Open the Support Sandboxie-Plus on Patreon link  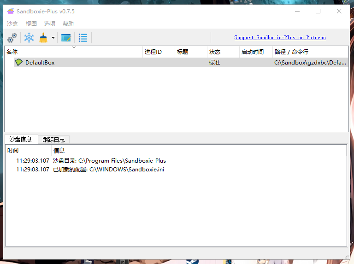[280, 38]
